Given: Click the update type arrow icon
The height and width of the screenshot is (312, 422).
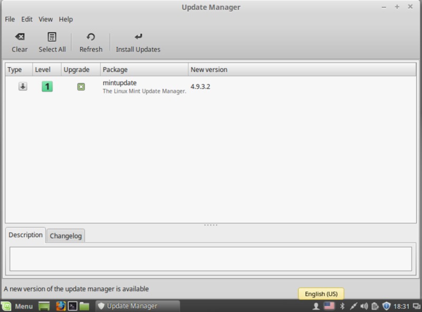Looking at the screenshot, I should click(x=23, y=87).
